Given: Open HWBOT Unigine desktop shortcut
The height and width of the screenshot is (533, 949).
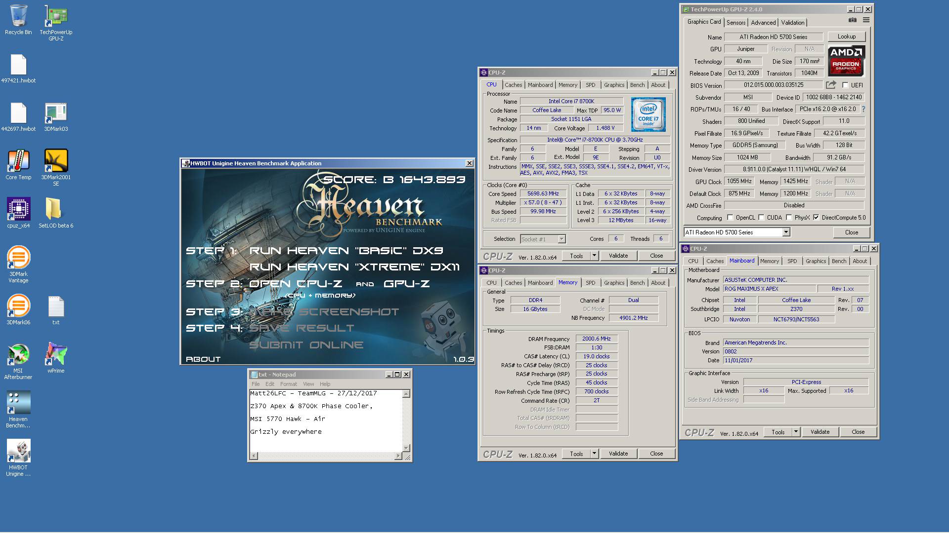Looking at the screenshot, I should [18, 458].
